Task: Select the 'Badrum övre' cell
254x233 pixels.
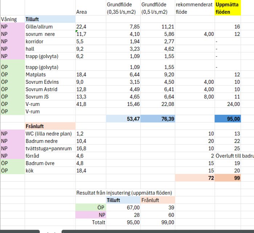Action: [x=50, y=163]
